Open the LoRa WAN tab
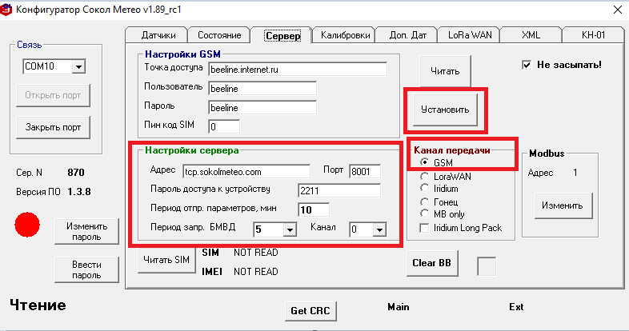Image resolution: width=629 pixels, height=331 pixels. pos(470,35)
